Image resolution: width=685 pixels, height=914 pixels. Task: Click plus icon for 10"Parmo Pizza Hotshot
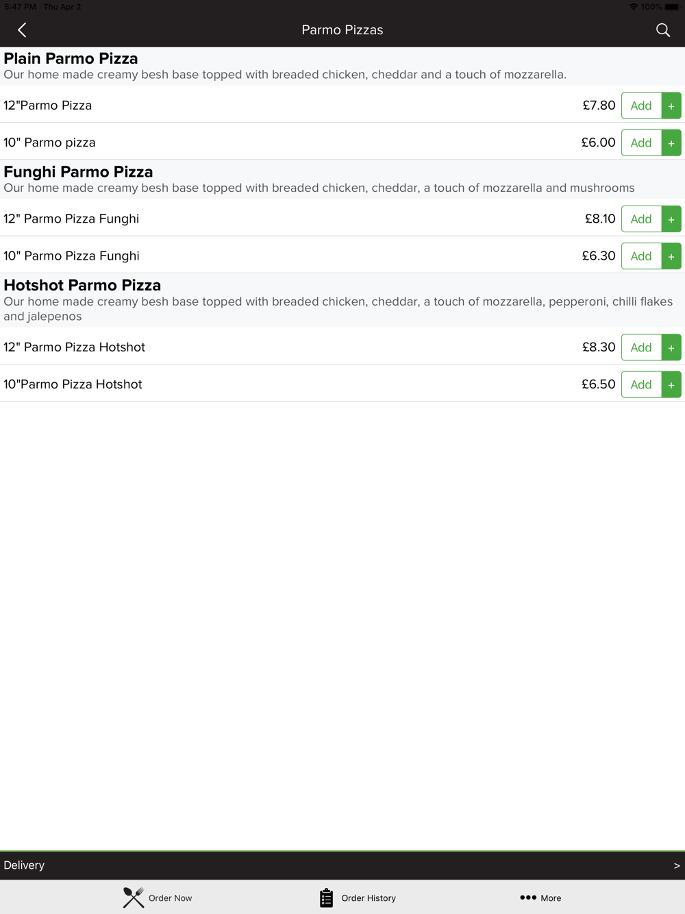pos(671,384)
